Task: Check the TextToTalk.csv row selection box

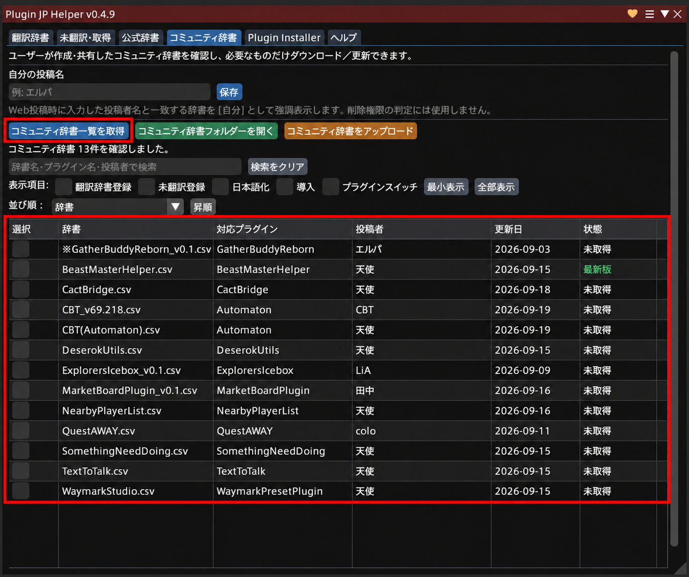Action: [x=21, y=471]
